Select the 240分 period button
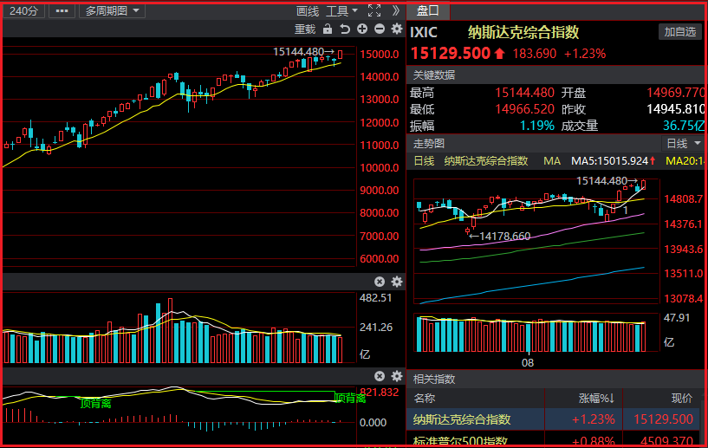708x448 pixels. (x=24, y=10)
